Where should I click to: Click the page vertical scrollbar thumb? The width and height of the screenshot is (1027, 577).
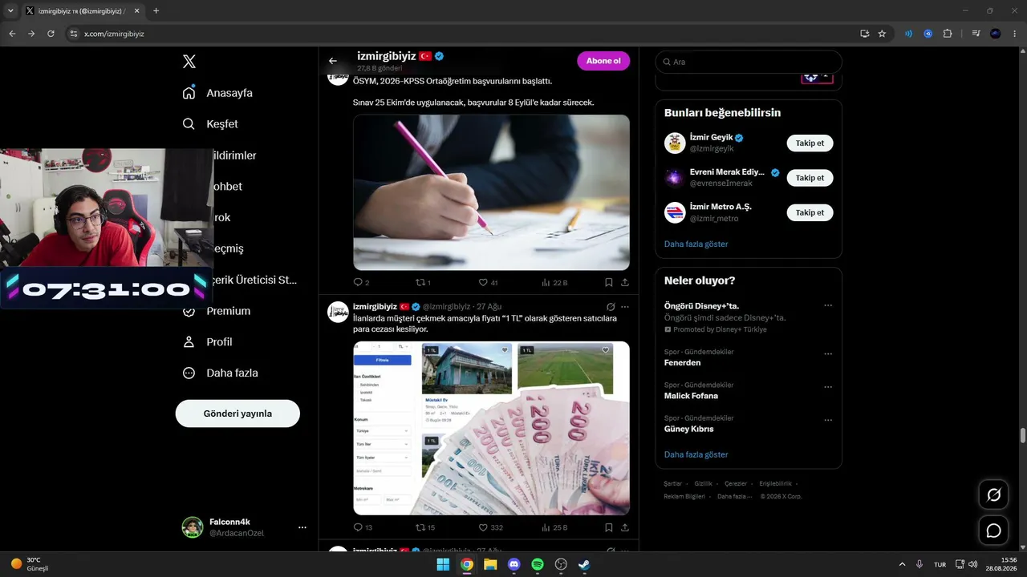tap(1022, 435)
